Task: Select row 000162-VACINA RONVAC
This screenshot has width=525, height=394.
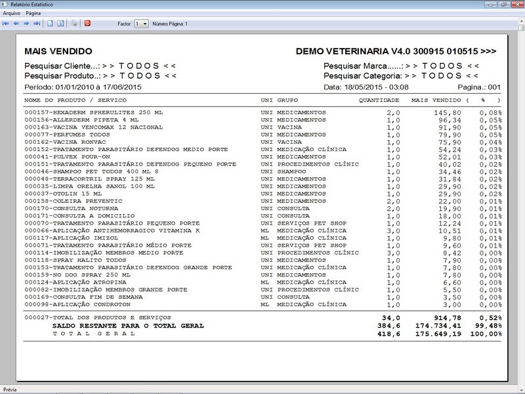Action: tap(263, 142)
